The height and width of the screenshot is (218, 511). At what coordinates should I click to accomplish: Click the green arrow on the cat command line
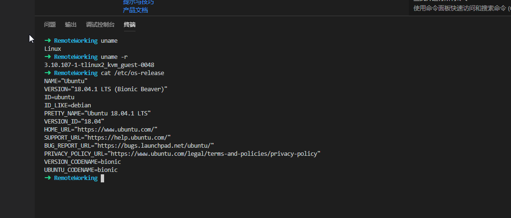(48, 73)
